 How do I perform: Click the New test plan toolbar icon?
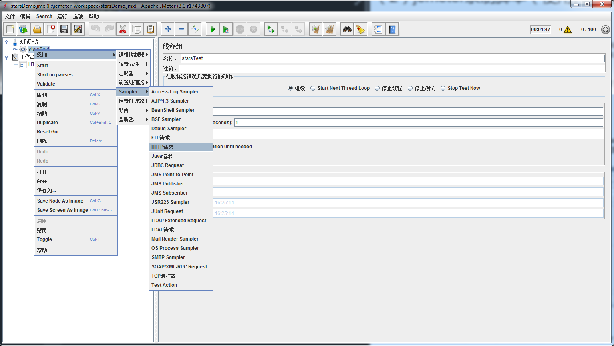pos(10,29)
